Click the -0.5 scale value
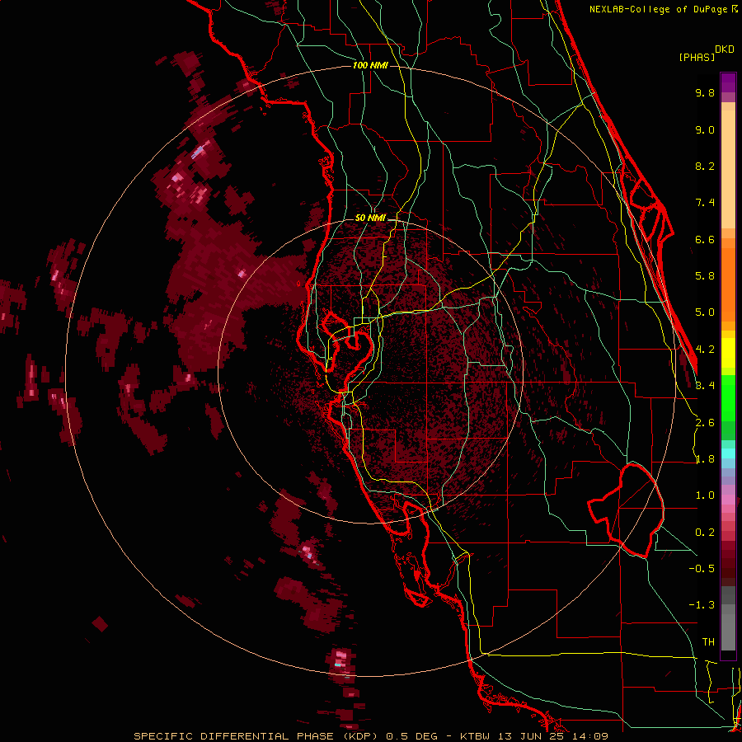This screenshot has width=742, height=742. pos(702,569)
